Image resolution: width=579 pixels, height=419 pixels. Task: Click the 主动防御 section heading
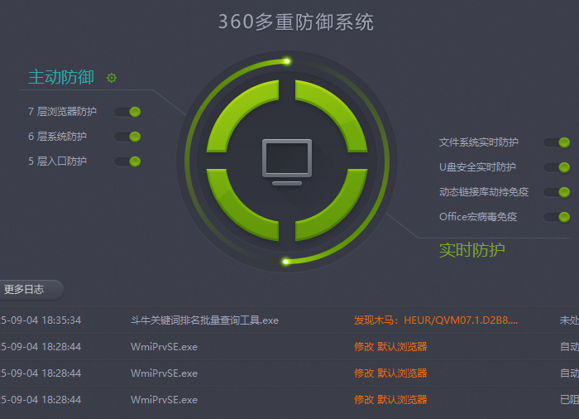(61, 77)
